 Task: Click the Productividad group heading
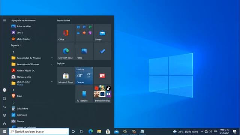[63, 21]
